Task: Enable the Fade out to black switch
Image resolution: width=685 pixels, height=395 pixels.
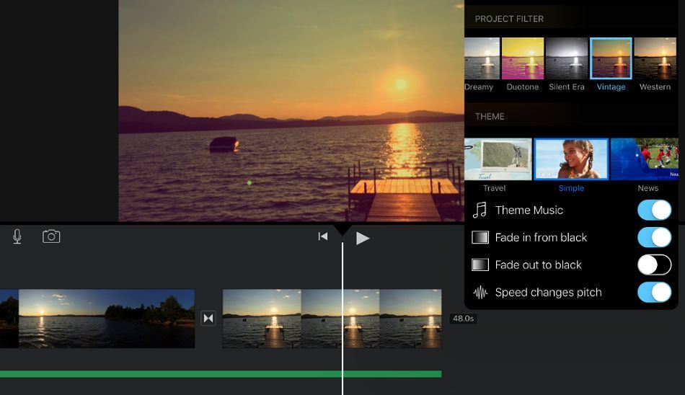Action: click(654, 265)
